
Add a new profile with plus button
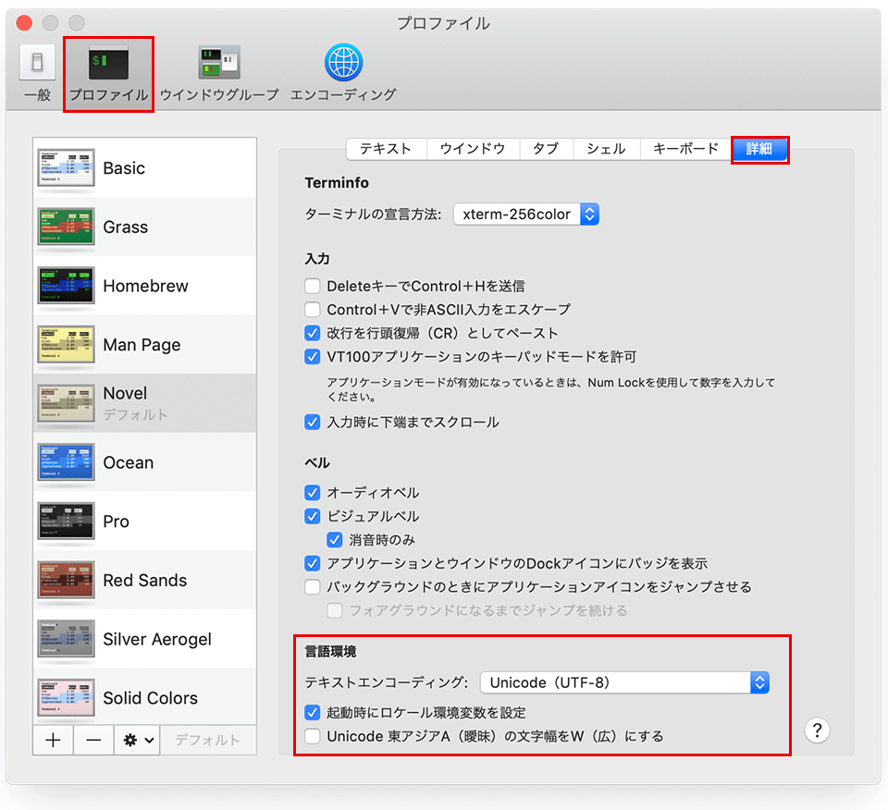[x=54, y=740]
